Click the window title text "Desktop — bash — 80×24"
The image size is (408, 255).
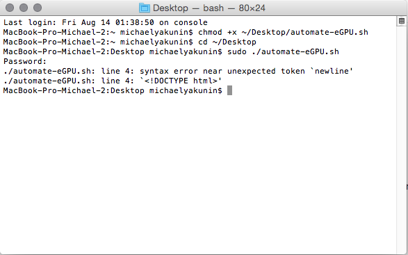(x=209, y=8)
